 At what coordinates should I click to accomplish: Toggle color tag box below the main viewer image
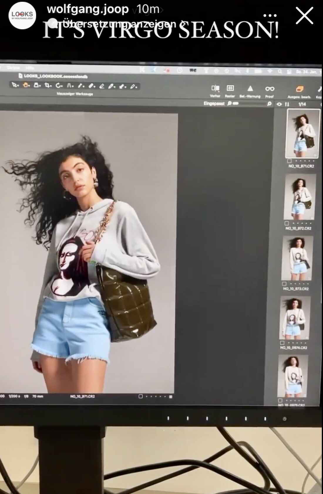[x=140, y=396]
